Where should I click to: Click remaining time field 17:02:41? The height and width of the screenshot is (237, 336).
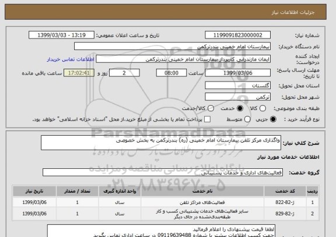[79, 73]
